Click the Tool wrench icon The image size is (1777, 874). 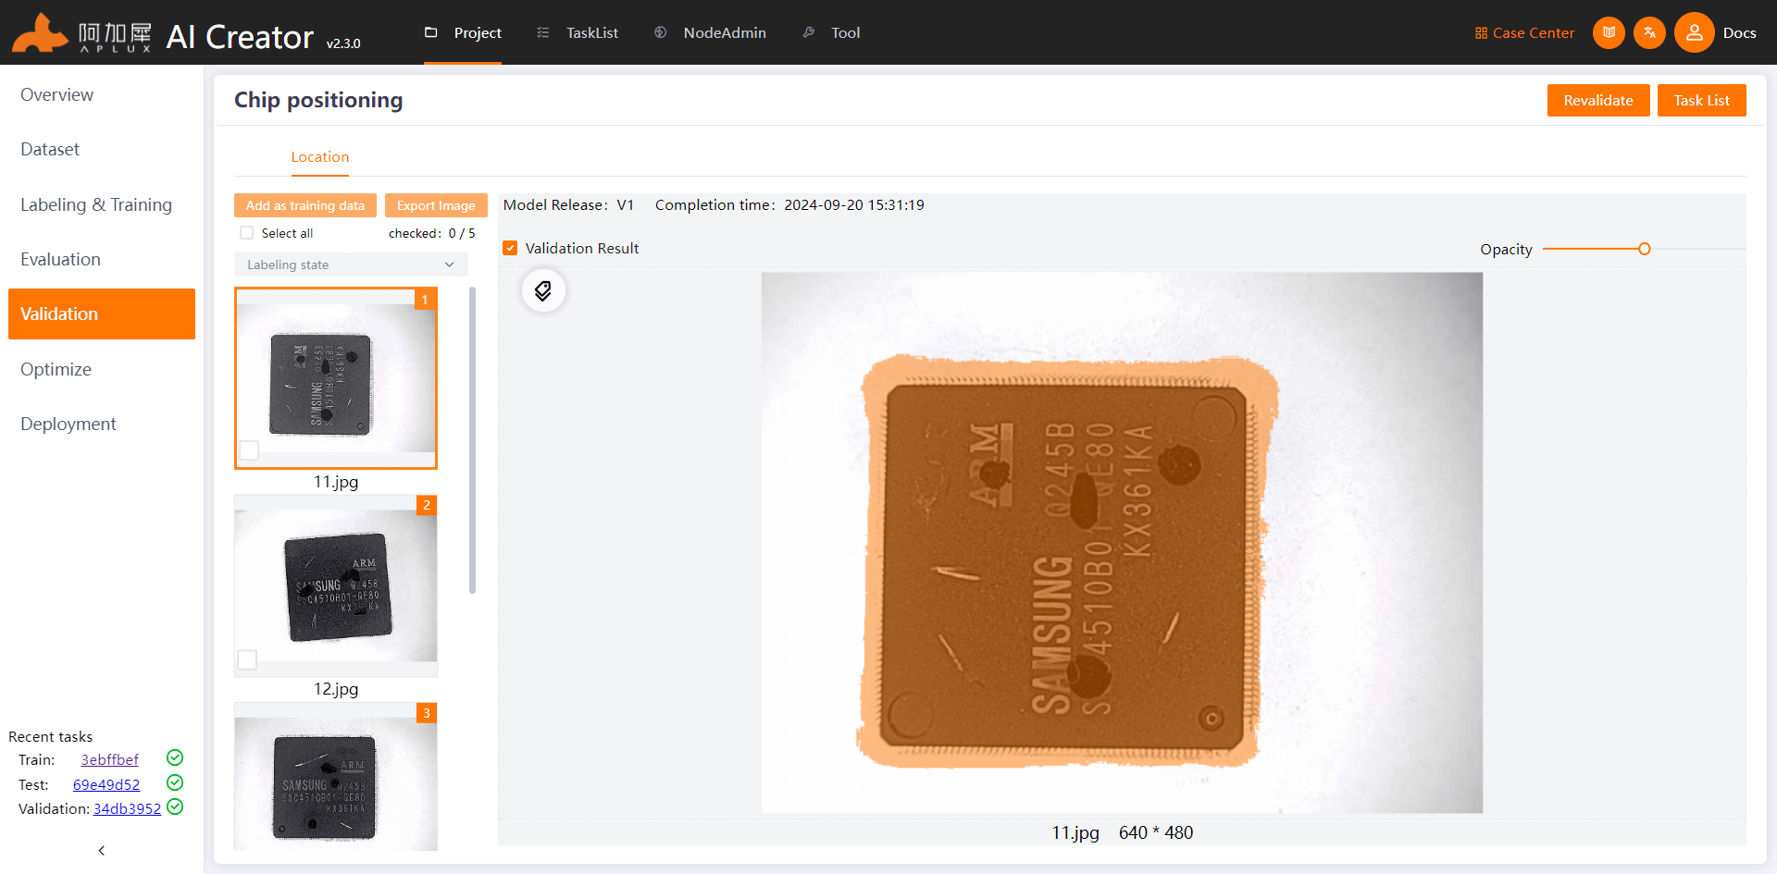pos(809,32)
